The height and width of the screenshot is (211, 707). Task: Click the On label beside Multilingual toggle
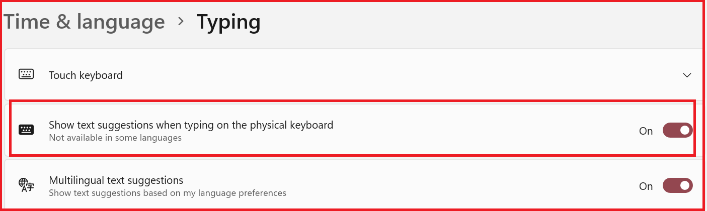pos(646,186)
